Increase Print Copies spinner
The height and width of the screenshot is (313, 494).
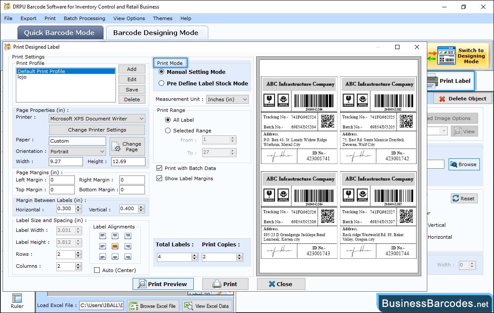[x=240, y=255]
